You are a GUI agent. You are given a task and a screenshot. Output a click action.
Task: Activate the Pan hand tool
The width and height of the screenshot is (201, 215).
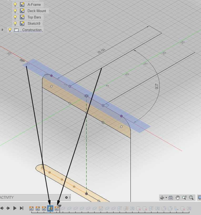click(178, 198)
